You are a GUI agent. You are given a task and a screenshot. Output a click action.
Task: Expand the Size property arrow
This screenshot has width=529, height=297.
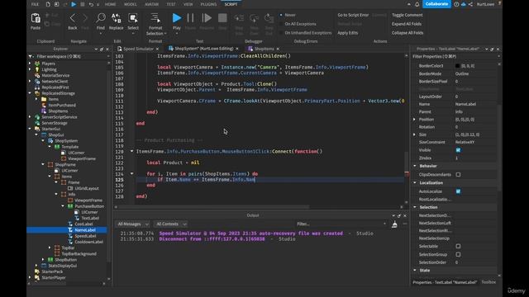(415, 134)
